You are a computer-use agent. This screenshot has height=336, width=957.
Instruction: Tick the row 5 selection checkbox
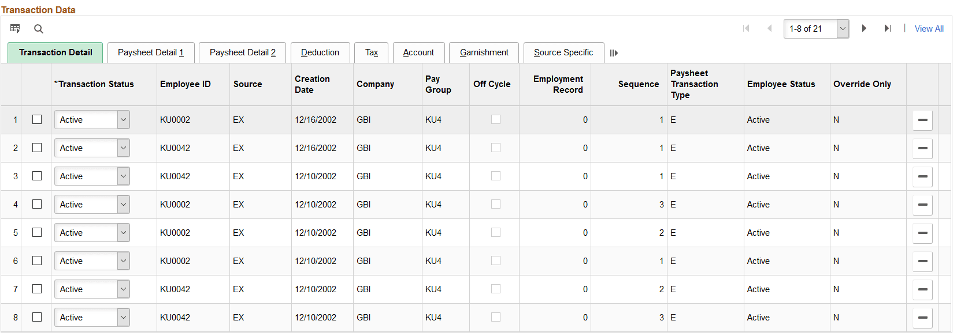tap(37, 232)
